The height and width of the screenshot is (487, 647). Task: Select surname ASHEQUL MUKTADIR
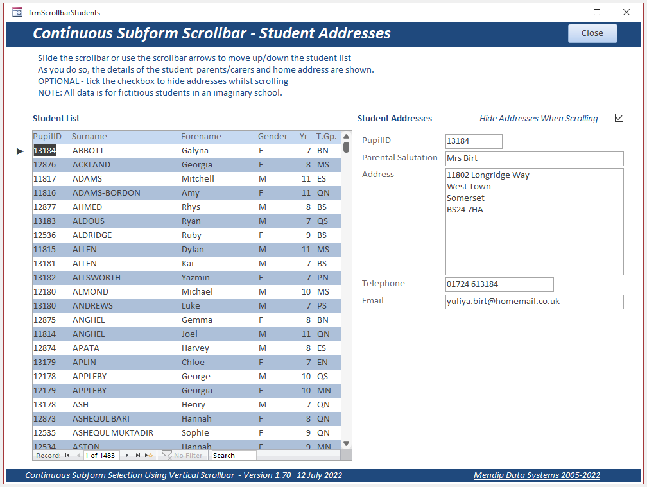pos(113,432)
